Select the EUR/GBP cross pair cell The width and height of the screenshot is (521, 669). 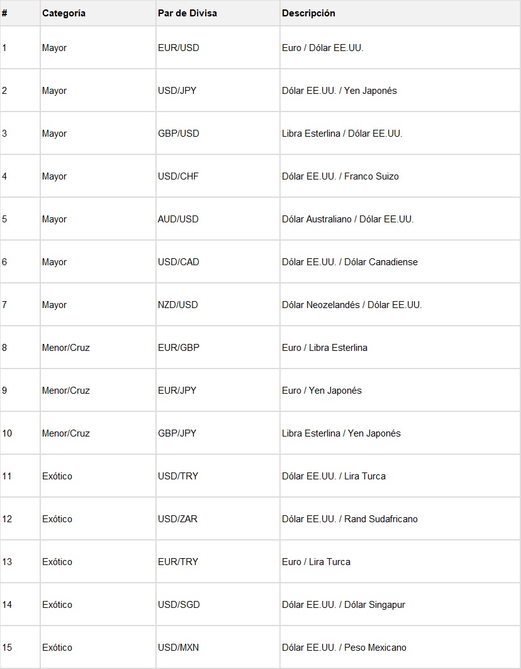179,348
